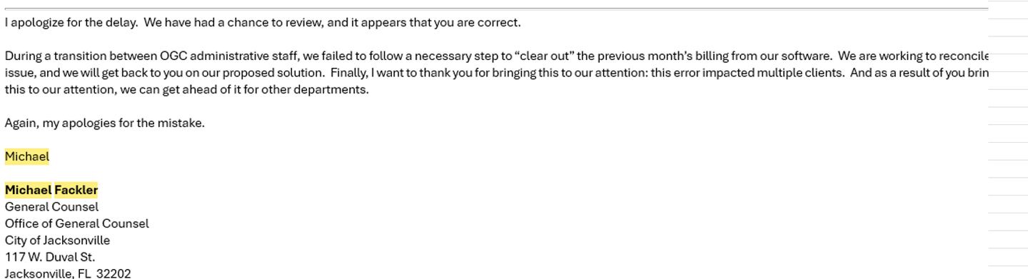Click "Jacksonville, FL 32202" address line
This screenshot has width=1028, height=279.
coord(68,273)
